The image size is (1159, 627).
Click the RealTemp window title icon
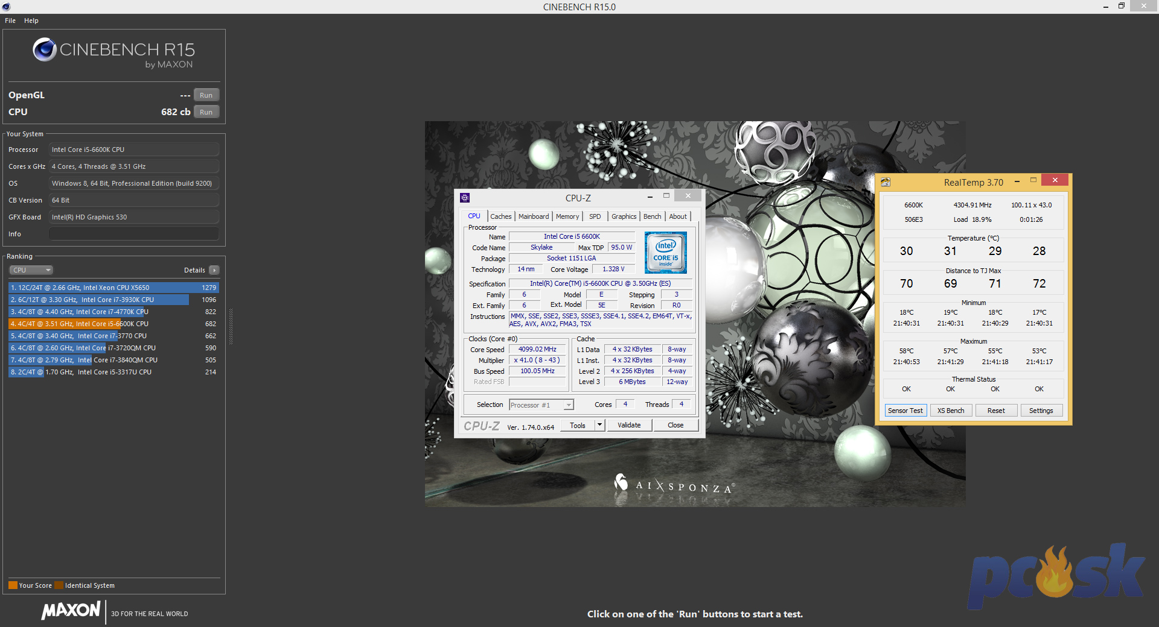coord(886,182)
